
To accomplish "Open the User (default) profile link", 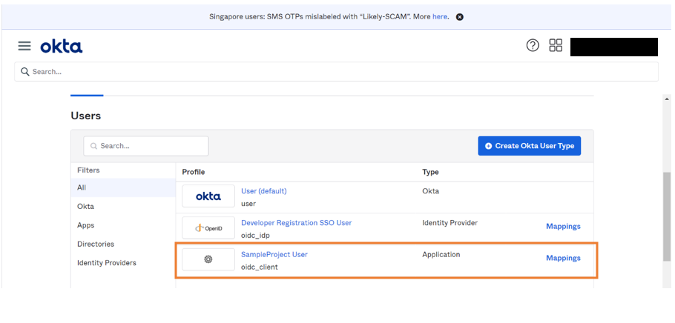I will (x=263, y=191).
